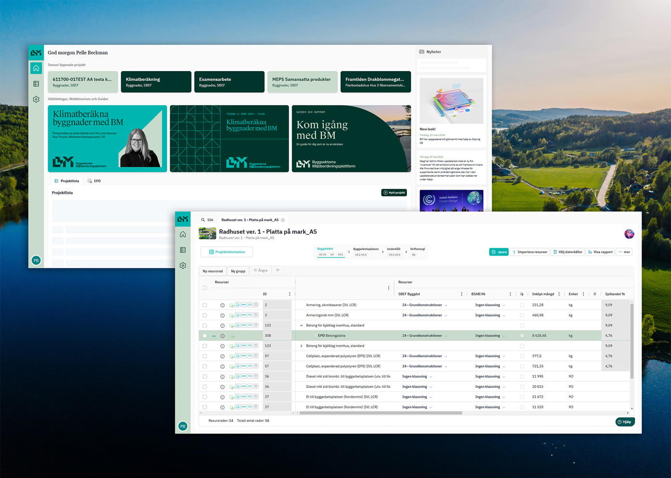This screenshot has height=478, width=671.
Task: Toggle the select-all checkbox in the table header
Action: click(205, 288)
